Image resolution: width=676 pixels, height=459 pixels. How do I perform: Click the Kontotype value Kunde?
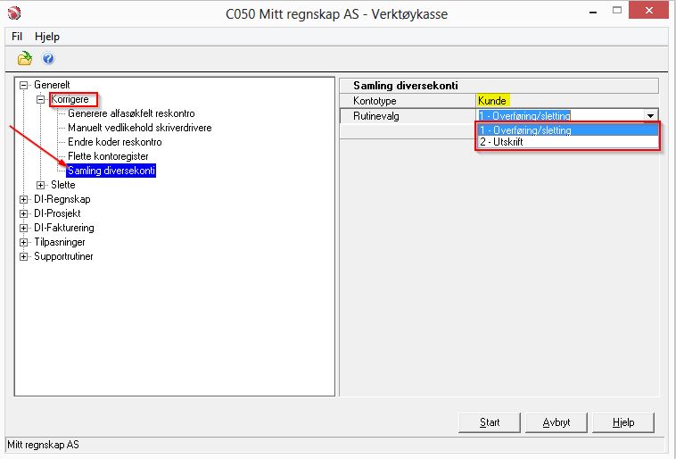[x=492, y=101]
